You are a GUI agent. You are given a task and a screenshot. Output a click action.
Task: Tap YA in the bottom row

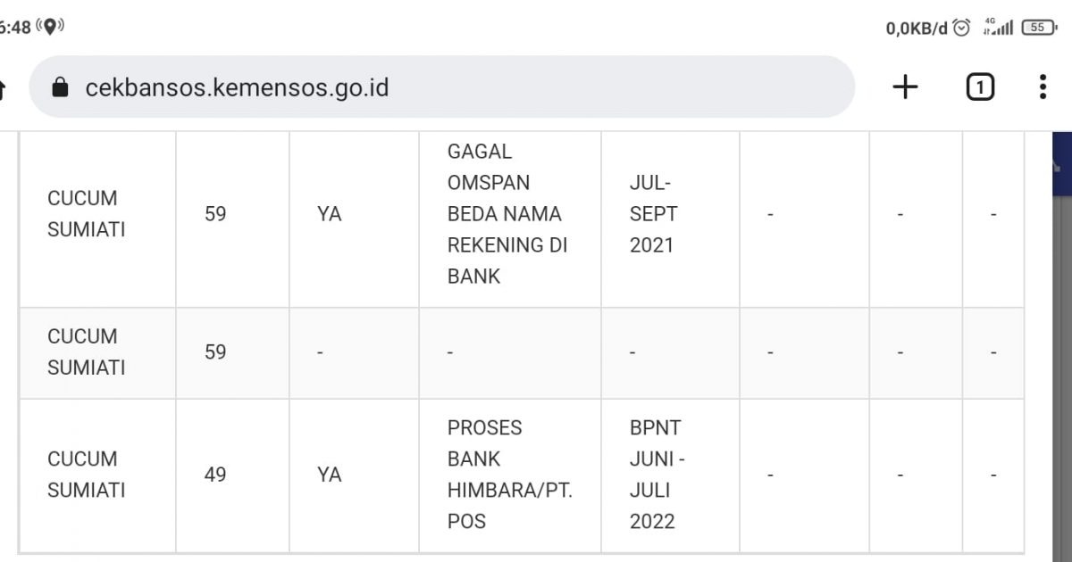[x=330, y=475]
